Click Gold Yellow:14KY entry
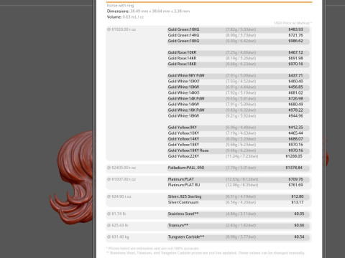Image resolution: width=345 pixels, height=258 pixels. [183, 139]
